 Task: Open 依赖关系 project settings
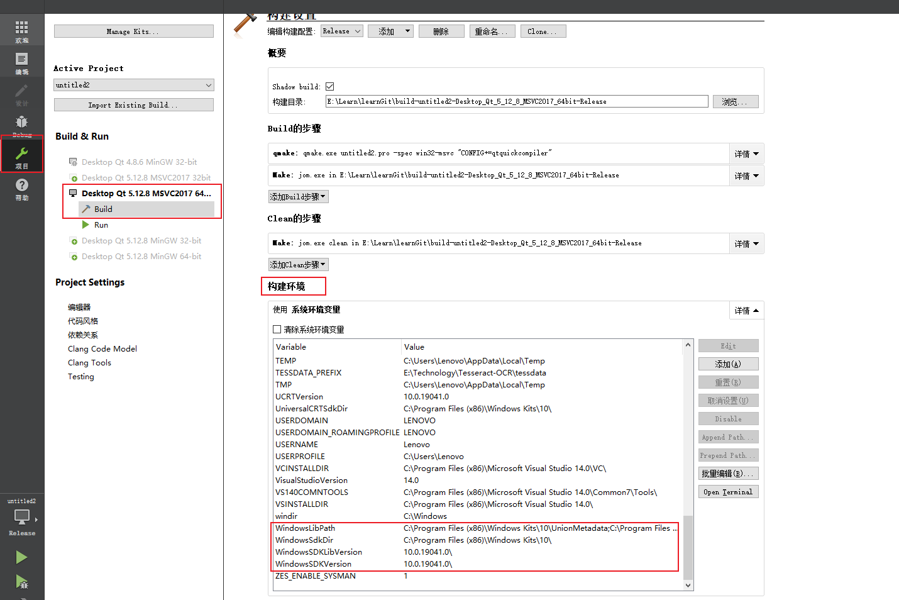pyautogui.click(x=83, y=335)
